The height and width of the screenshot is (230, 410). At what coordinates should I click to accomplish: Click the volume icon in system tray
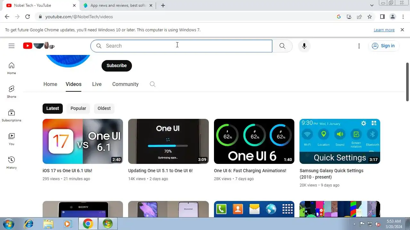378,224
